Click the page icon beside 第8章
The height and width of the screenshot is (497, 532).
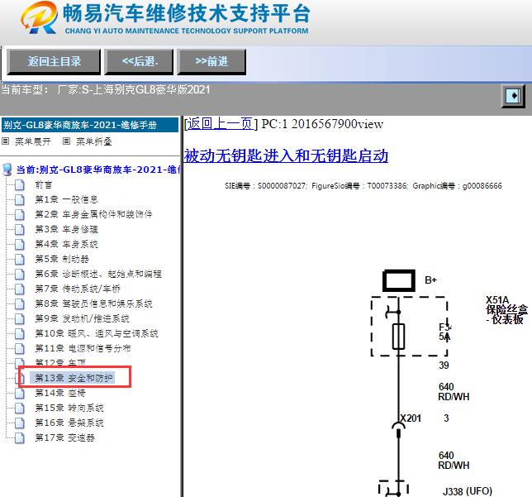click(x=20, y=303)
